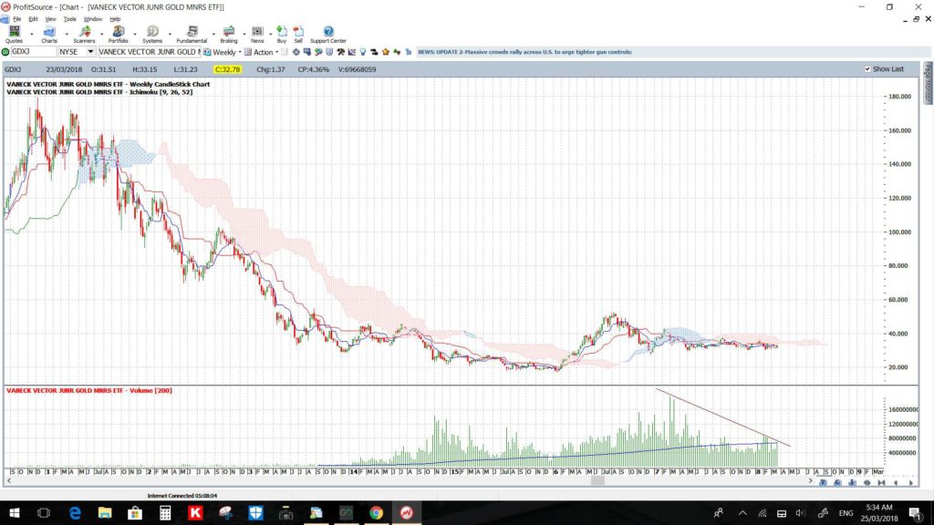
Task: Open the File menu
Action: (x=16, y=19)
